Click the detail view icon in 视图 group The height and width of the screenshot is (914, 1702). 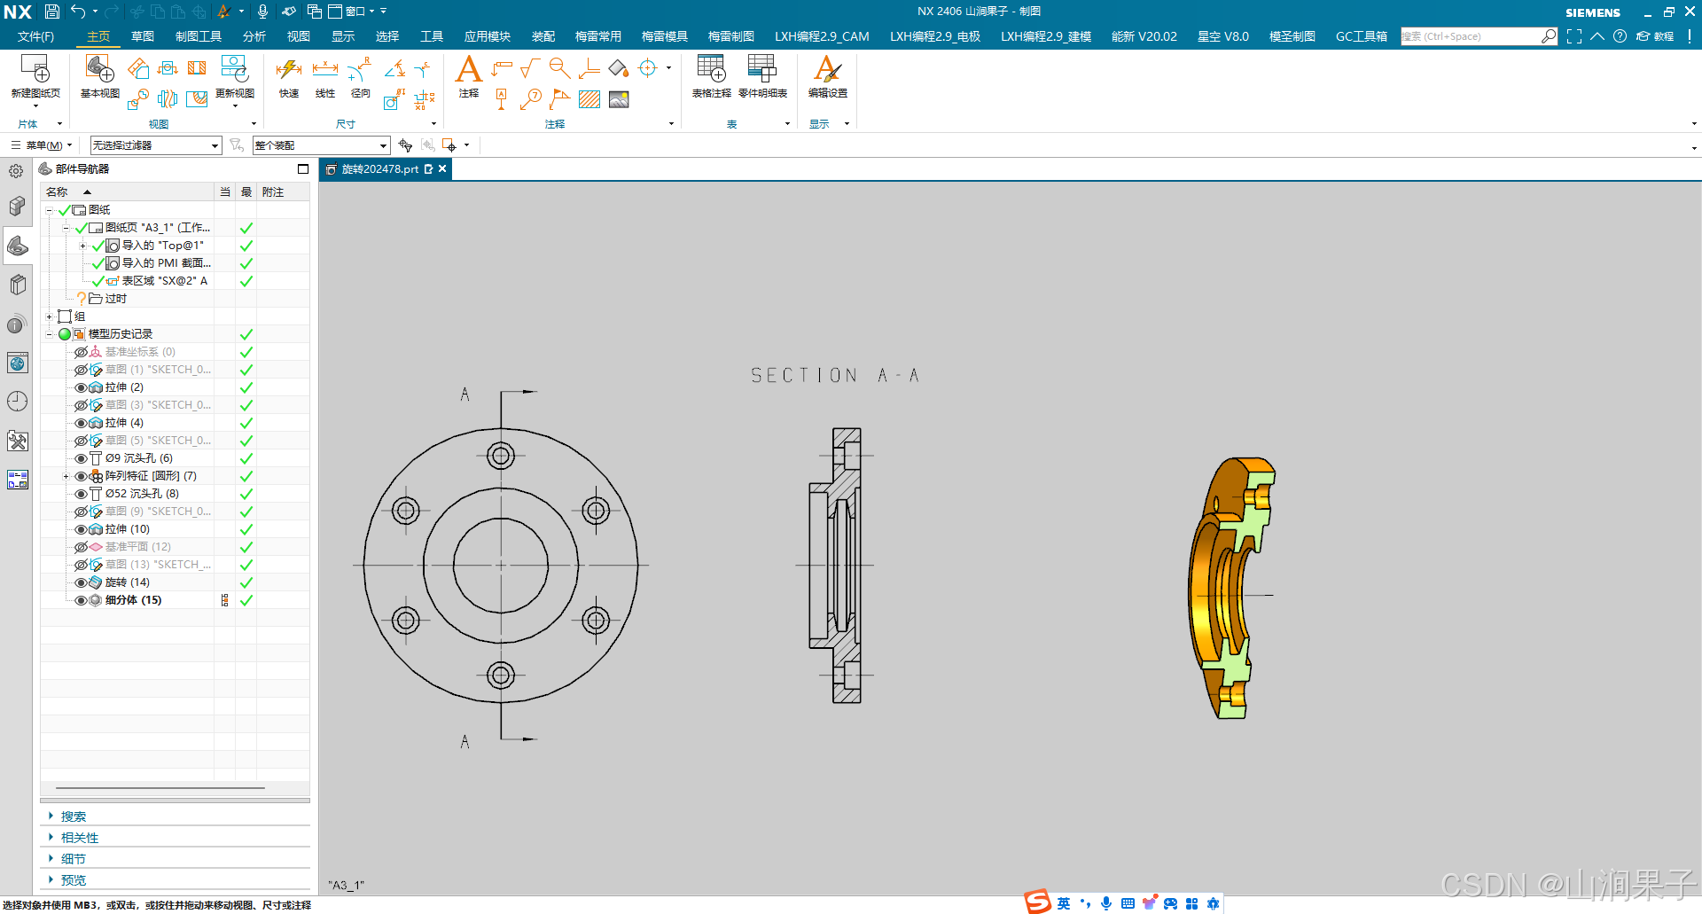[137, 99]
